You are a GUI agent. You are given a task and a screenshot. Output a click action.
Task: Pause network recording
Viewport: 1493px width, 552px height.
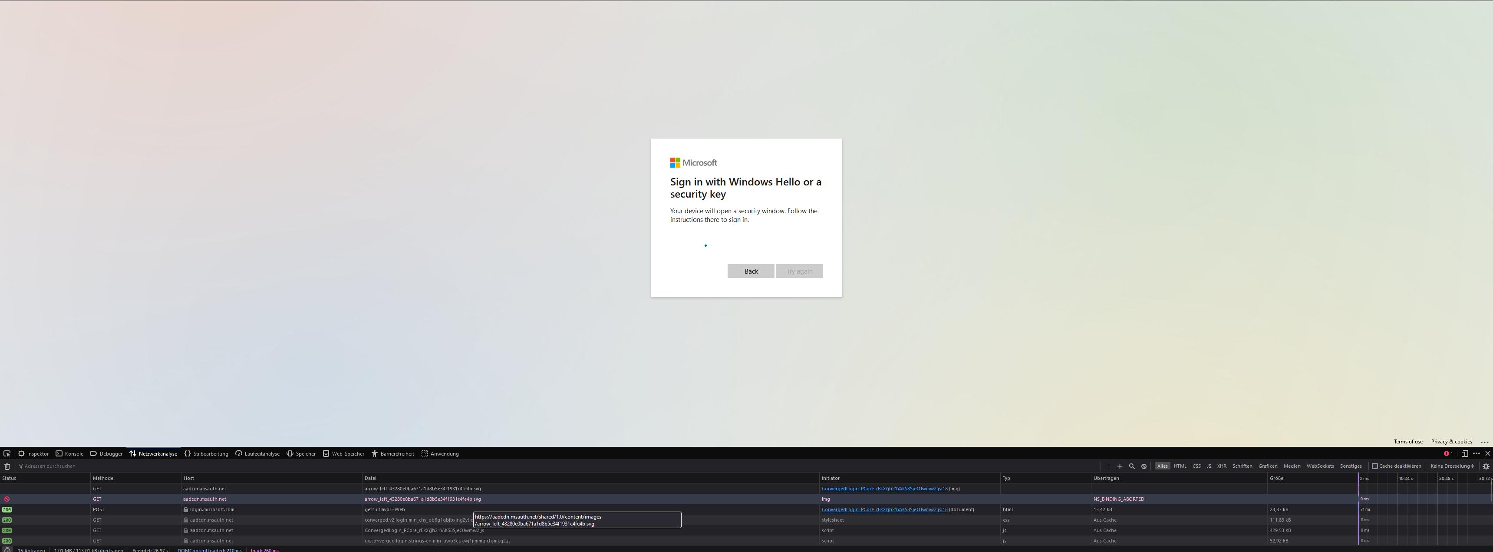pos(1107,466)
